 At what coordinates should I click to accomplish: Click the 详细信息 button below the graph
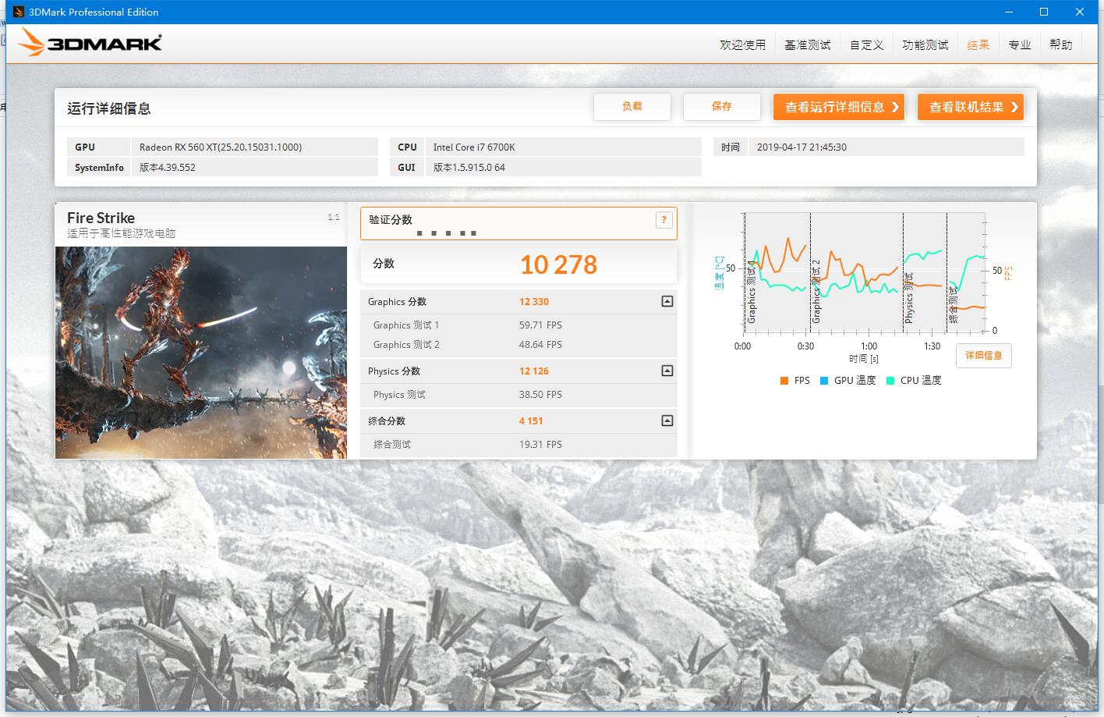(983, 356)
